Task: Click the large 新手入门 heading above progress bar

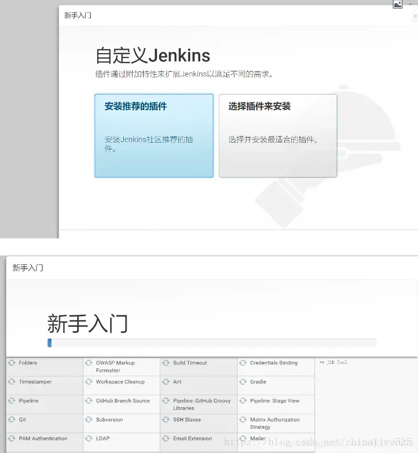Action: point(87,323)
